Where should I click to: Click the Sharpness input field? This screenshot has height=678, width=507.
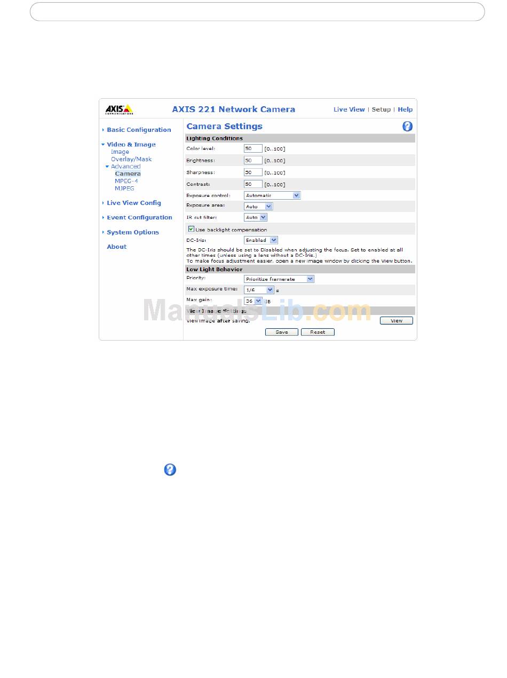[253, 172]
